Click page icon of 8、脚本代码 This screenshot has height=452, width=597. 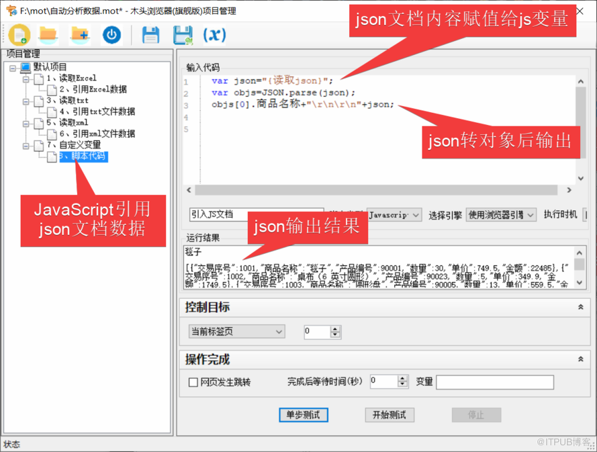point(52,157)
